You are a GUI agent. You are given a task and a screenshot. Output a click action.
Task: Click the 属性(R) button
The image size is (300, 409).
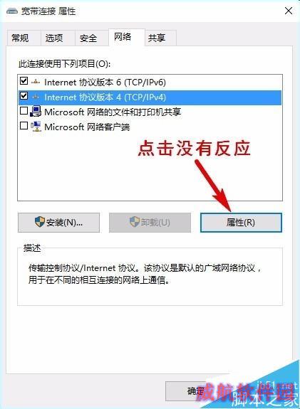tap(241, 223)
